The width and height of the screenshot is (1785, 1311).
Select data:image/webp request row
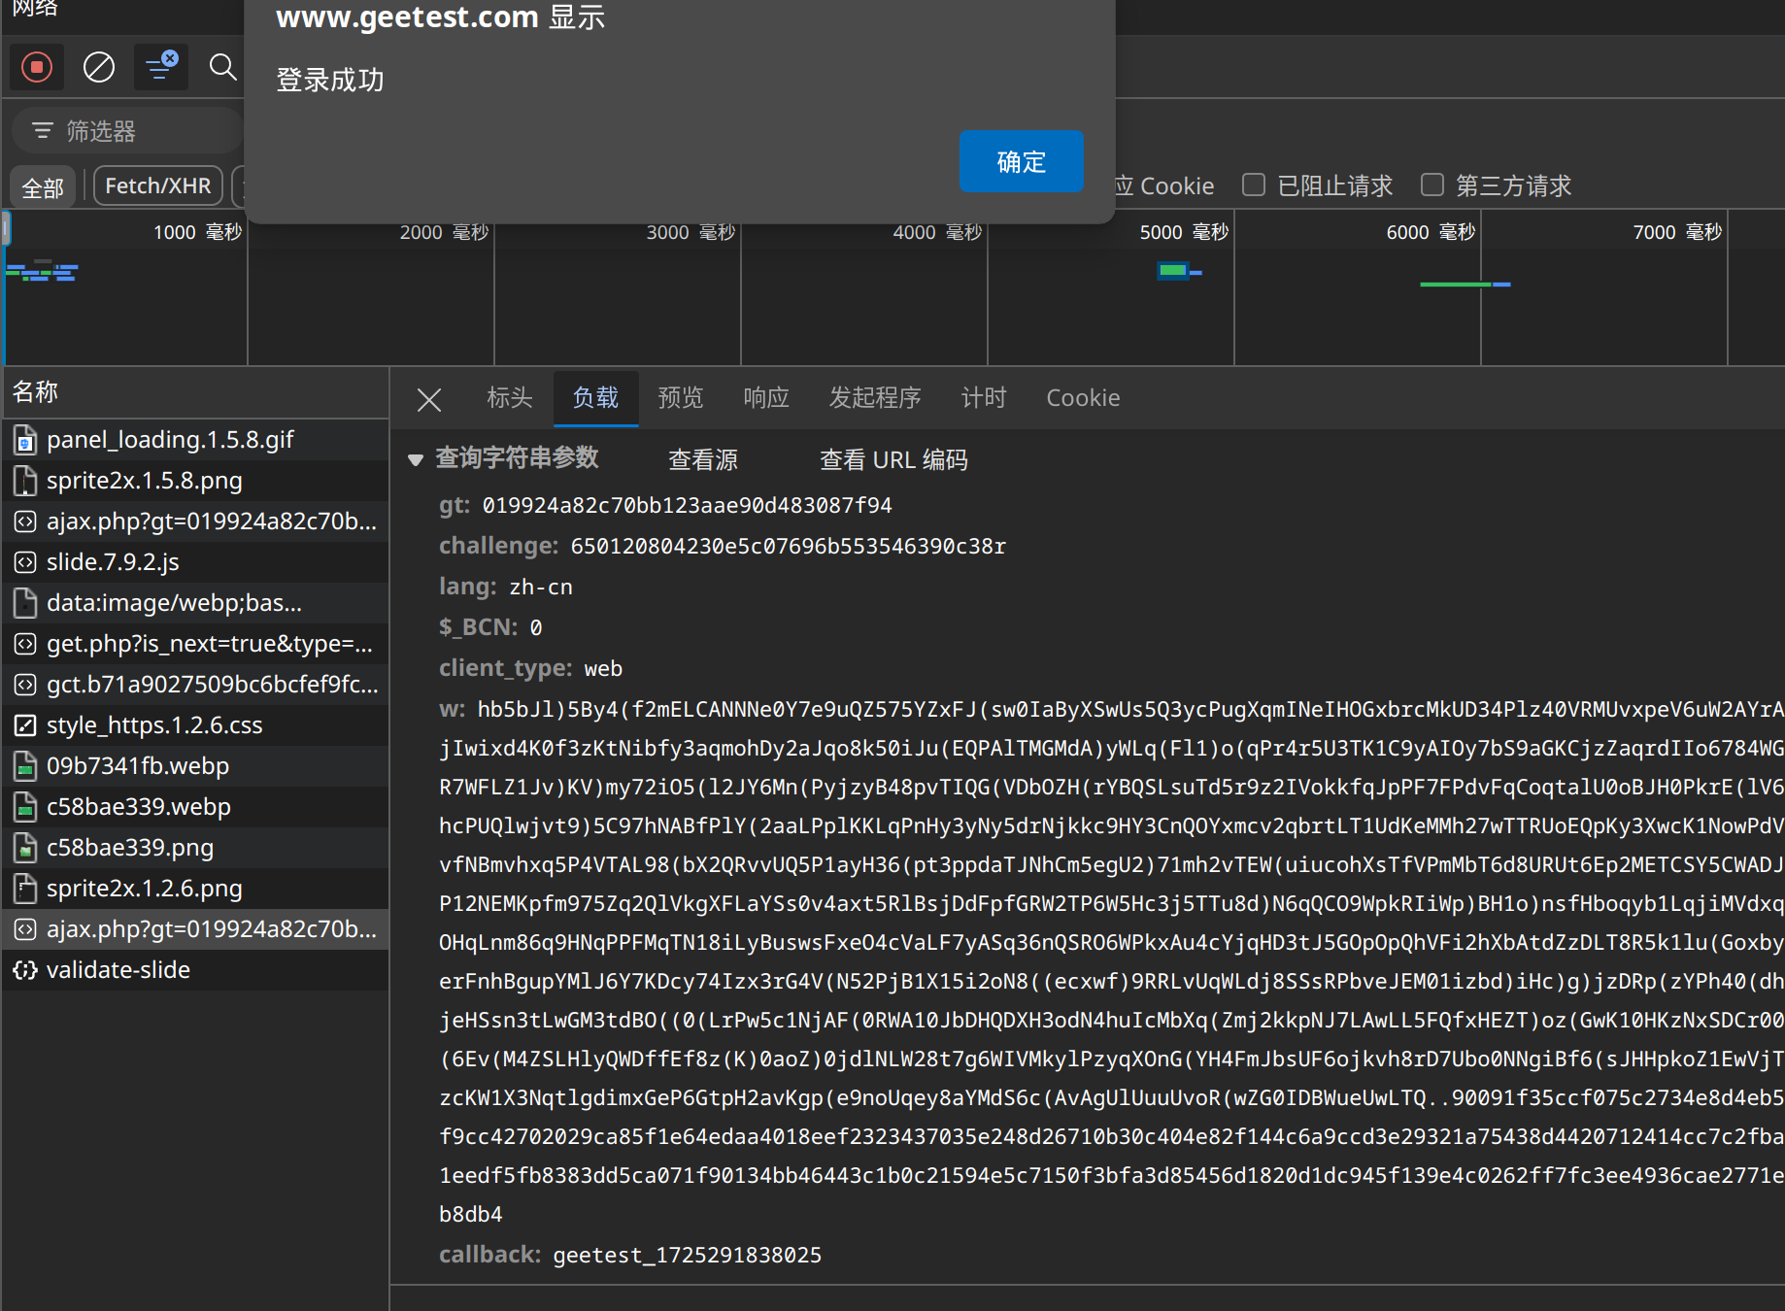click(x=195, y=603)
